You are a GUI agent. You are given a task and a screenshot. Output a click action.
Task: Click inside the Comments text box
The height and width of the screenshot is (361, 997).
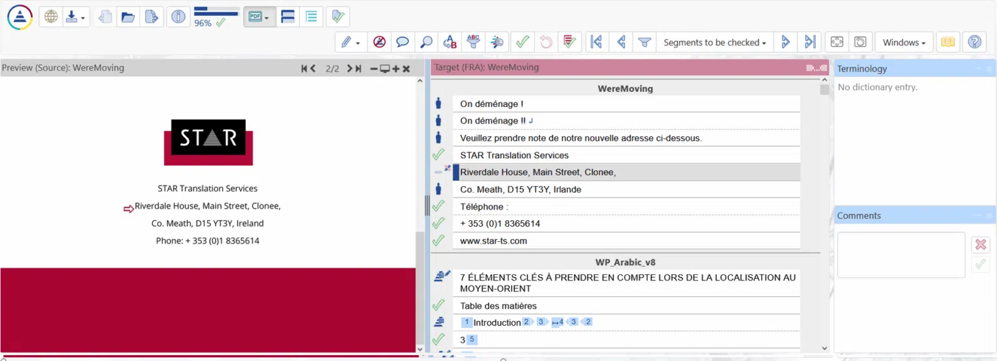coord(901,255)
